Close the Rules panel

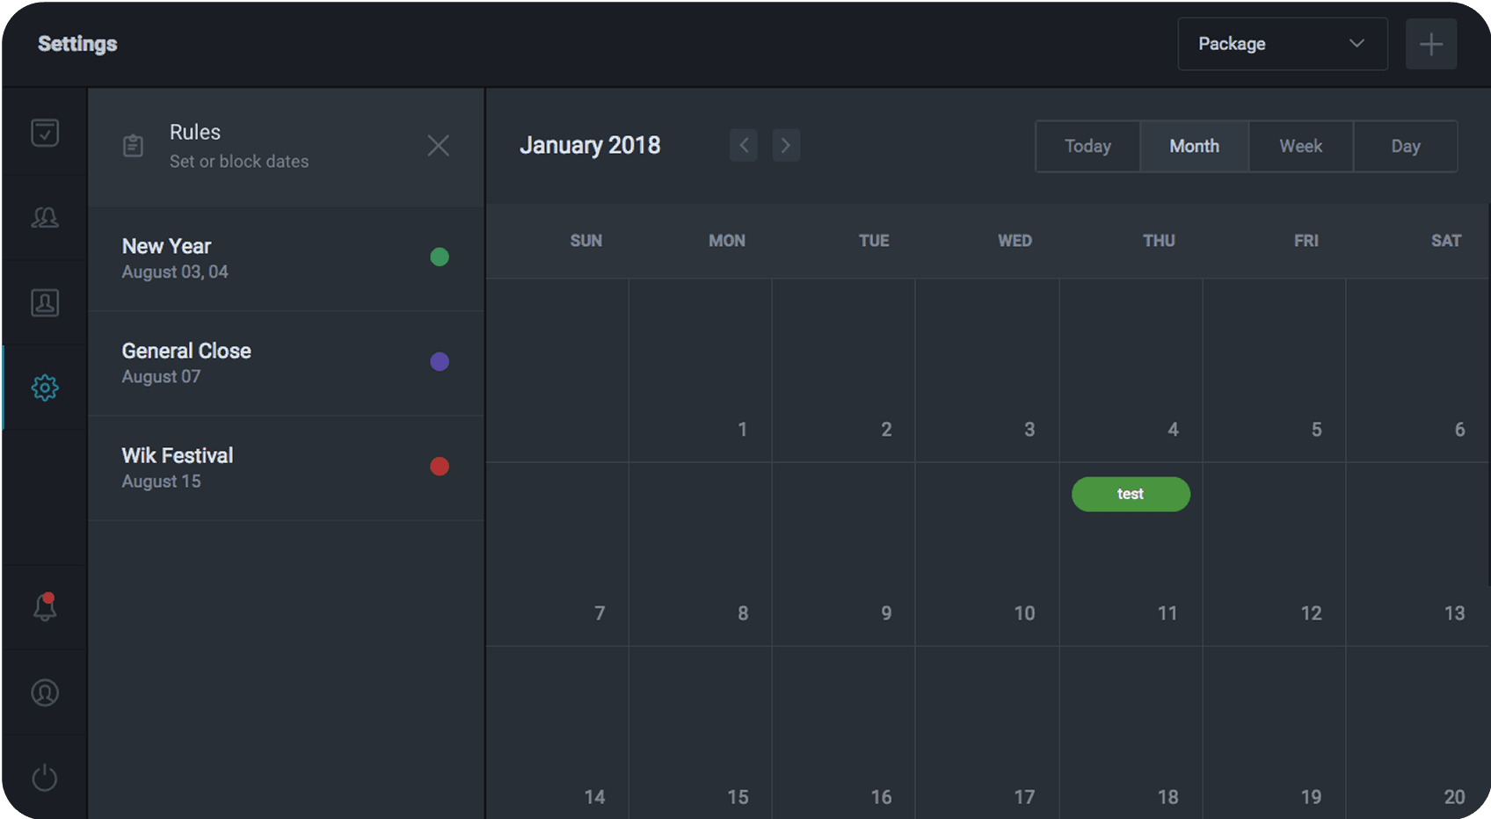coord(438,146)
